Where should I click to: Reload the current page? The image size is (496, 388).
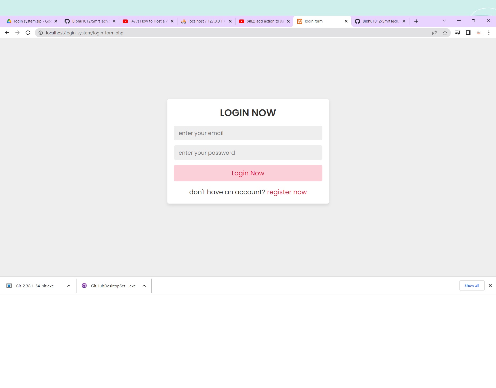tap(28, 33)
